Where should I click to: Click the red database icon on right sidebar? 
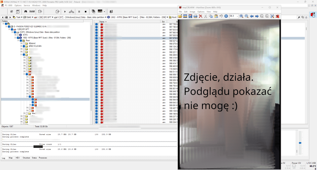[x=313, y=15]
